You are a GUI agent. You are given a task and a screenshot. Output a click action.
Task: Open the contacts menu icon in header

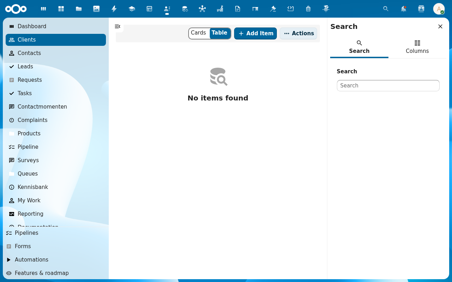421,9
